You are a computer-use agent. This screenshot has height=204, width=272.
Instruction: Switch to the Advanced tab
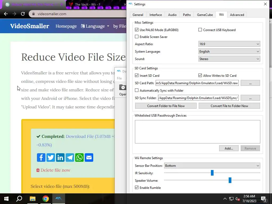tap(237, 15)
